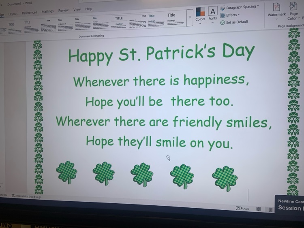Screen dimensions: 304x228
Task: Click the Set as Default checkmark icon
Action: coord(223,23)
